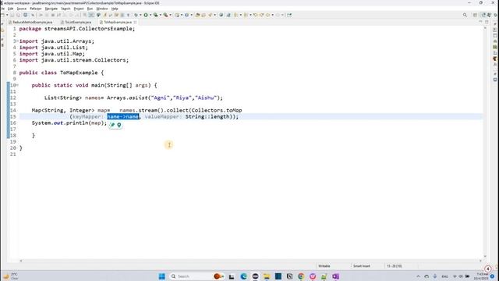Click the External Tools run icon
499x281 pixels.
pyautogui.click(x=165, y=15)
